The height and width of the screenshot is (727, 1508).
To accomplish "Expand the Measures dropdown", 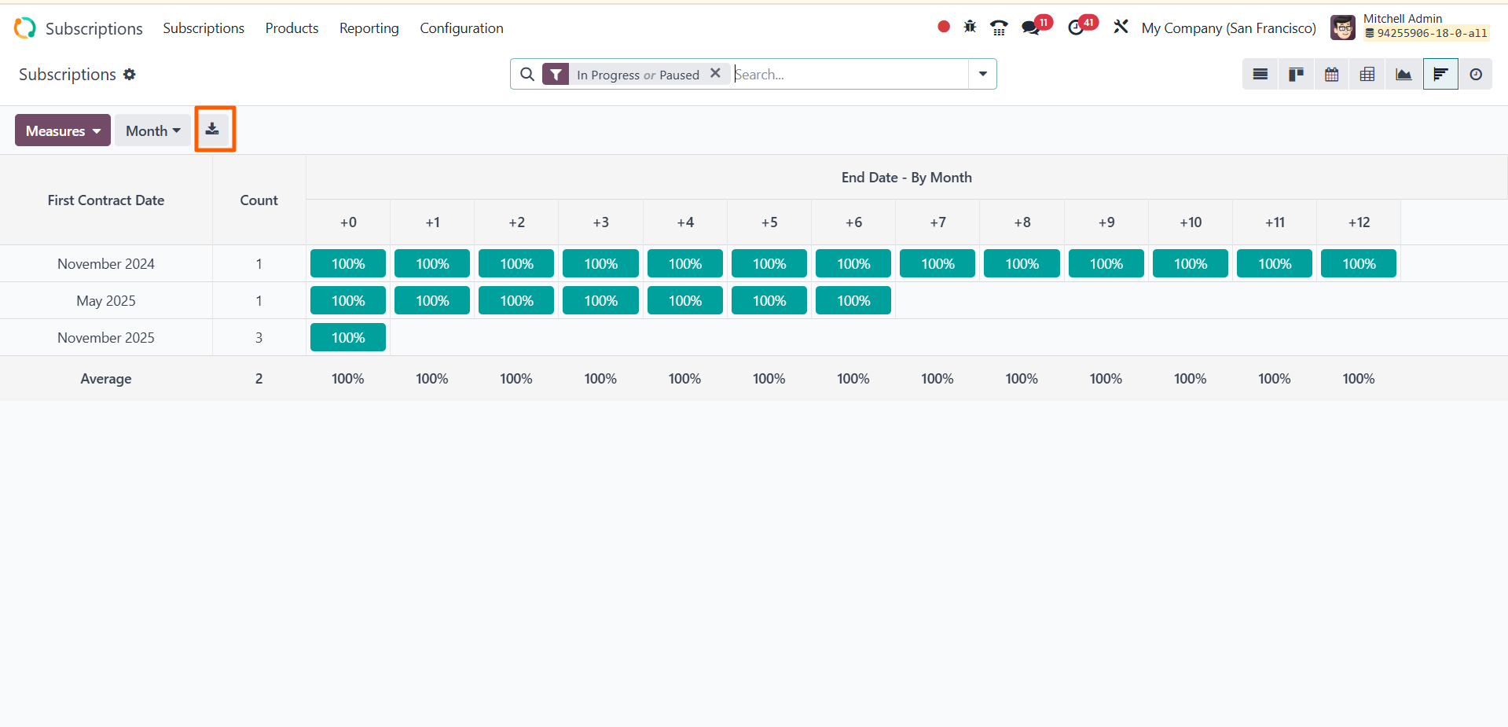I will pos(63,130).
